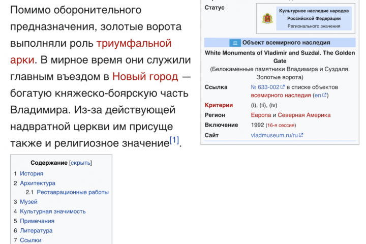This screenshot has height=244, width=366.
Task: Click the 'Включение' row label
Action: tap(221, 125)
